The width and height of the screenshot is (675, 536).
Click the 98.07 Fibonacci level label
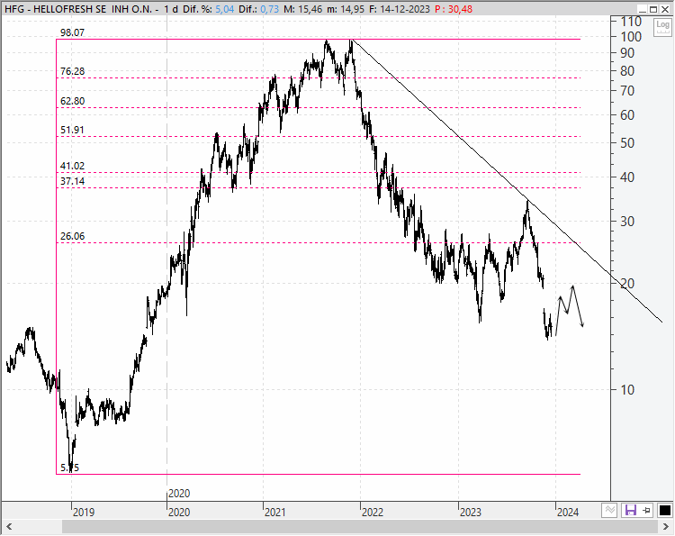[72, 32]
